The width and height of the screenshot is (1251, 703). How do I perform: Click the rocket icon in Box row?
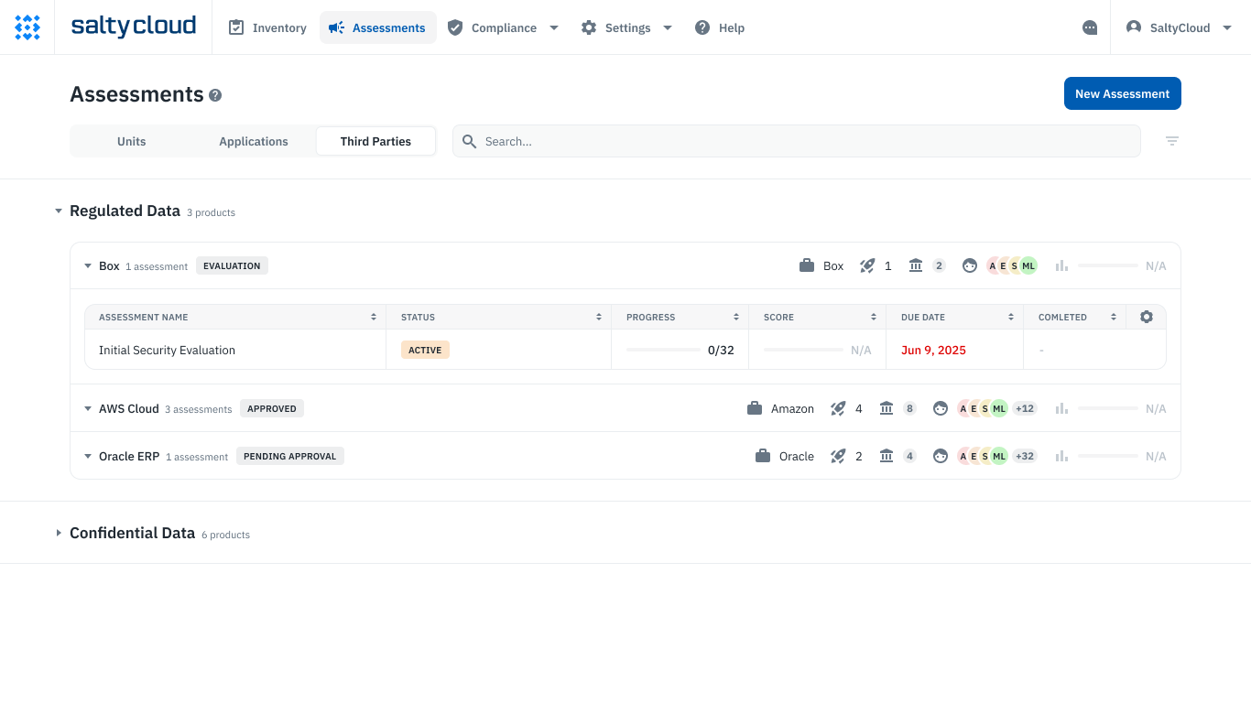pyautogui.click(x=867, y=265)
